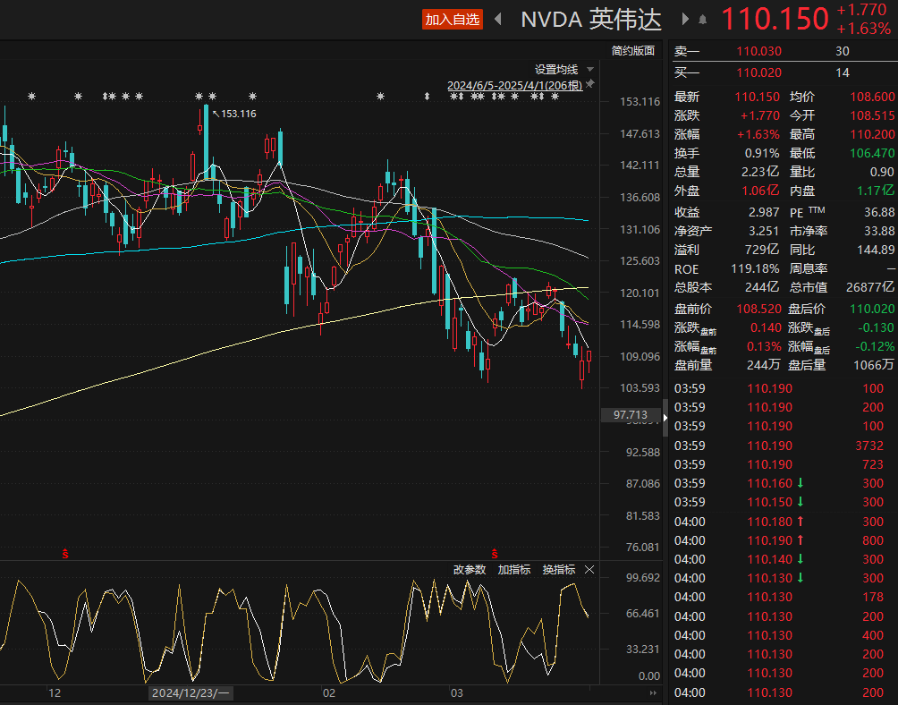Pin the chart date range with pin icon

point(590,84)
